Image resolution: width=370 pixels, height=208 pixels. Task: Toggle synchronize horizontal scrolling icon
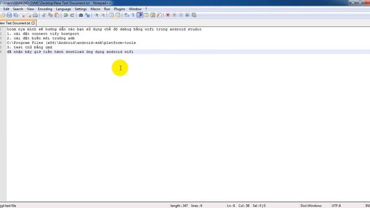click(118, 15)
